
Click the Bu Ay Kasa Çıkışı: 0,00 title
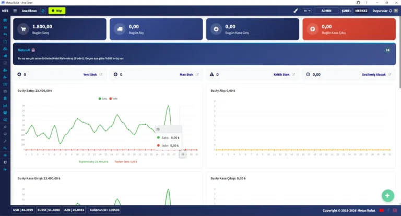228,178
